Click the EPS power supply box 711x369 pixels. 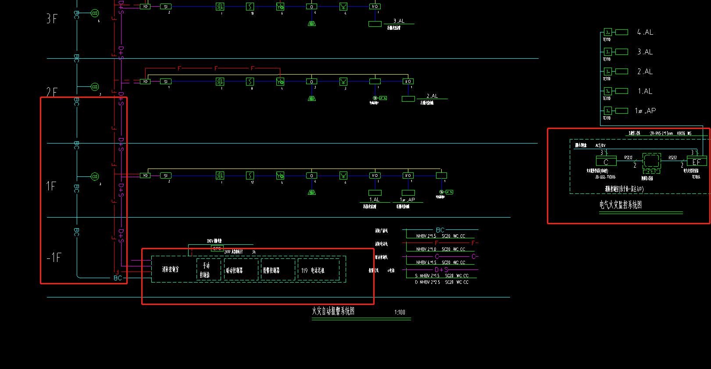(217, 248)
